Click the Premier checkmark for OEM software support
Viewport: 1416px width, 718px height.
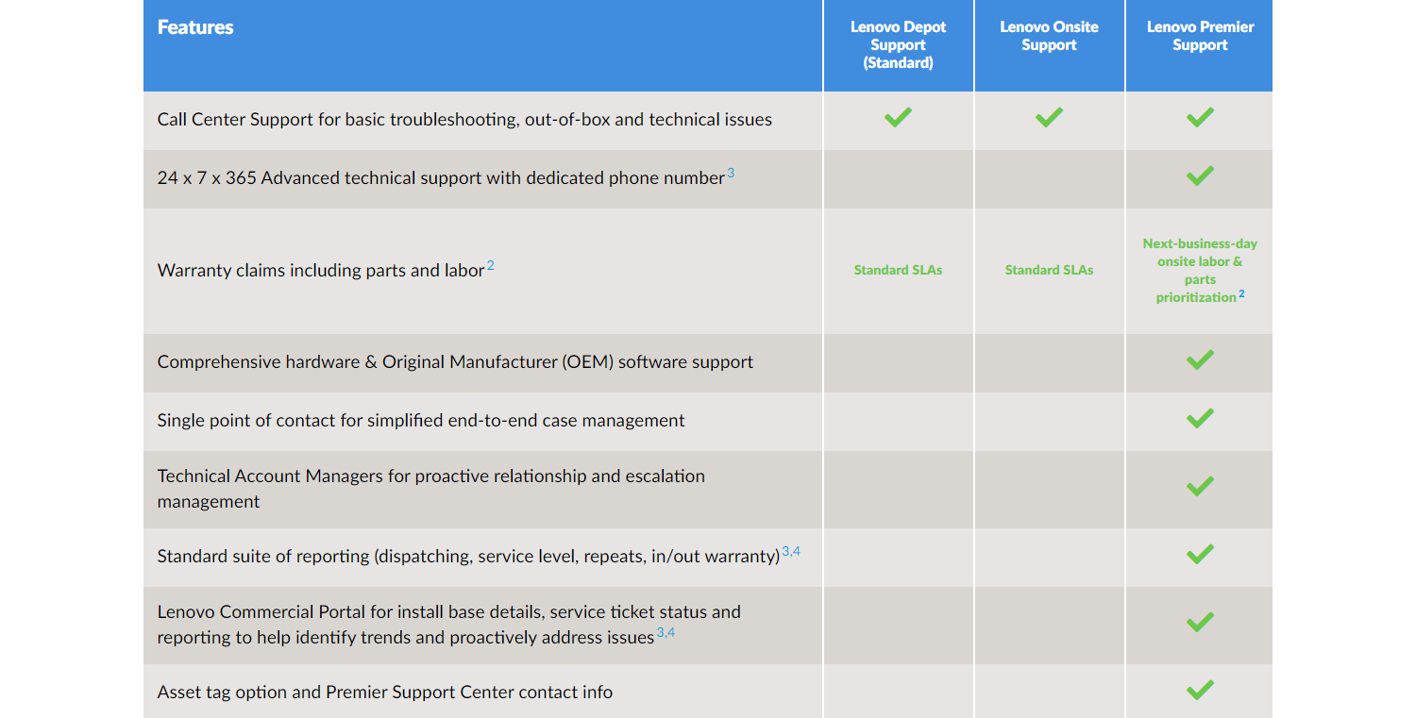[x=1200, y=360]
